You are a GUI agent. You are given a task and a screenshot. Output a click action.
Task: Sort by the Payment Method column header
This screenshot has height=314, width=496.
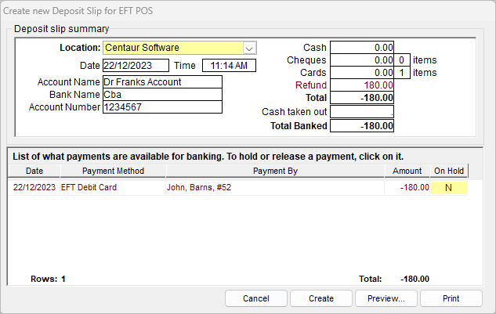(x=113, y=171)
